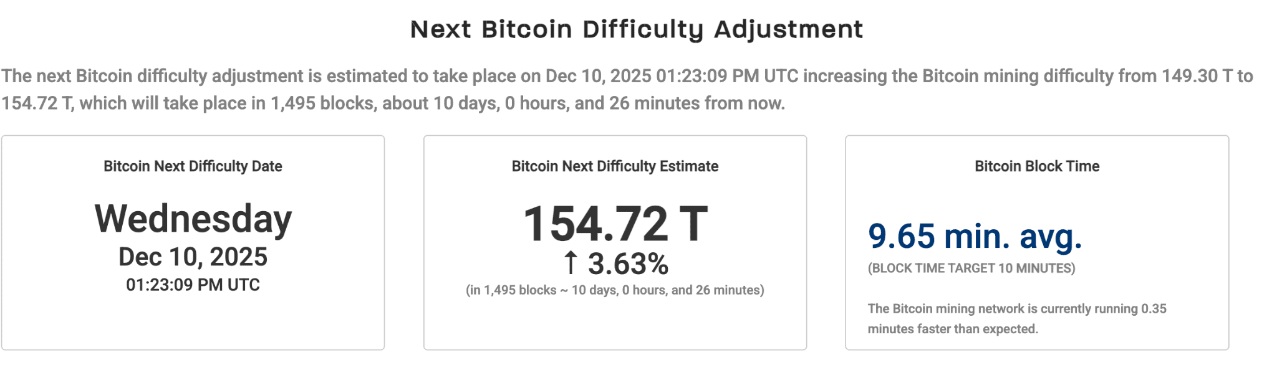
Task: Click the "Bitcoin Block Time" card title
Action: click(x=1037, y=166)
